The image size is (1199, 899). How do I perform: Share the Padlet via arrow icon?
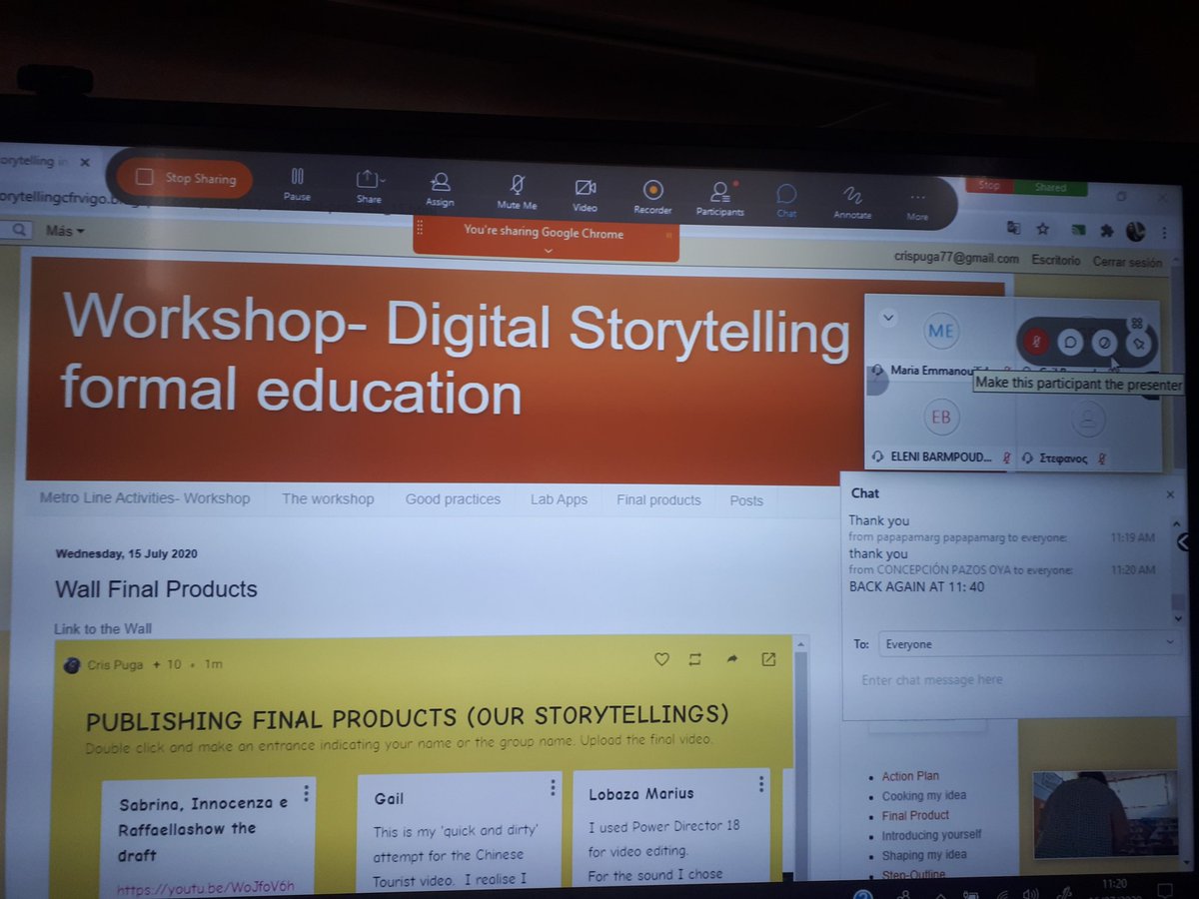tap(731, 659)
